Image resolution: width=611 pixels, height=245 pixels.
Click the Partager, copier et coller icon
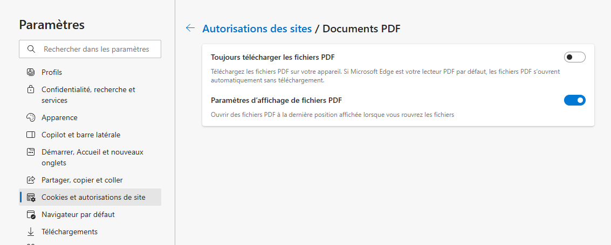[30, 180]
